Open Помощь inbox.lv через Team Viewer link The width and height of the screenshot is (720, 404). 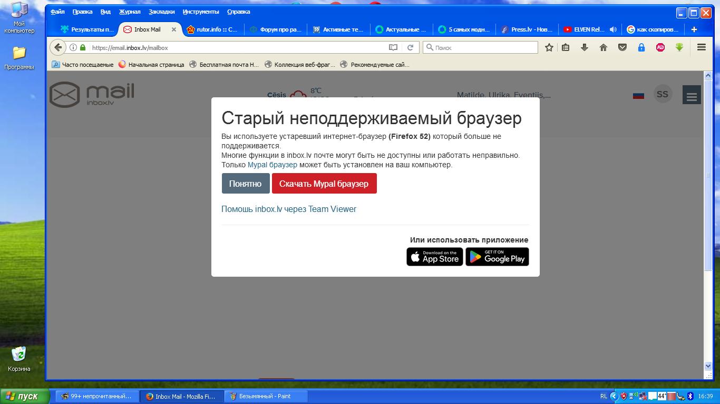click(289, 209)
